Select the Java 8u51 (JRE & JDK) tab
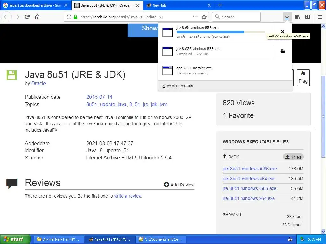This screenshot has width=326, height=244. click(x=107, y=5)
